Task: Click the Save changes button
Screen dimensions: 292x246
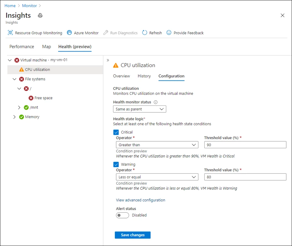Action: [133, 235]
